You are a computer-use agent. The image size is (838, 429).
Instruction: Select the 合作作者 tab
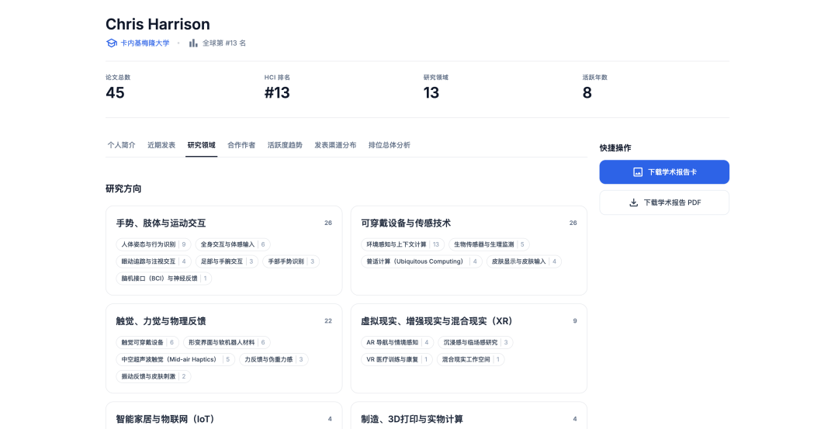click(x=241, y=145)
